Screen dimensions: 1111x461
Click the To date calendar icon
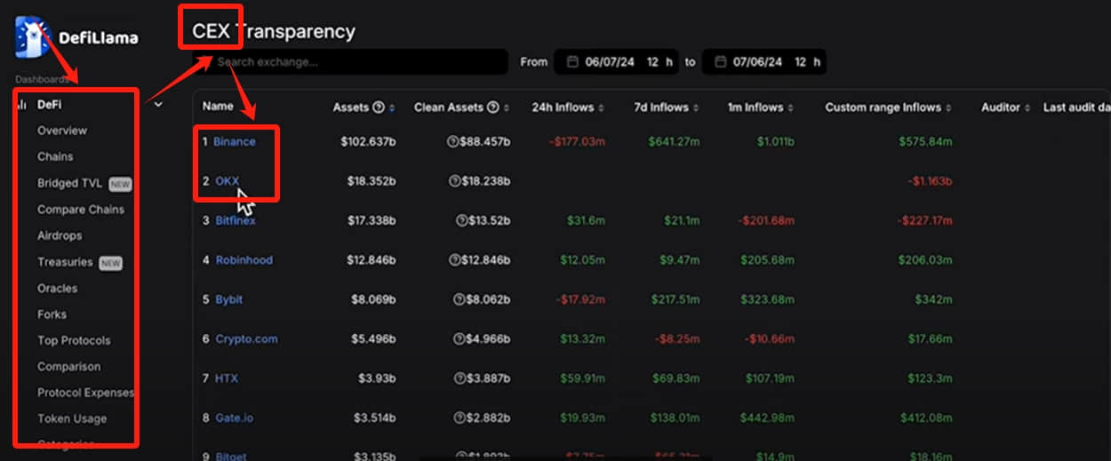[x=719, y=62]
